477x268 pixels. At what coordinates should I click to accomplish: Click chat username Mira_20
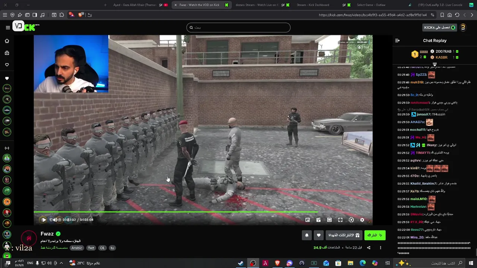click(x=417, y=237)
